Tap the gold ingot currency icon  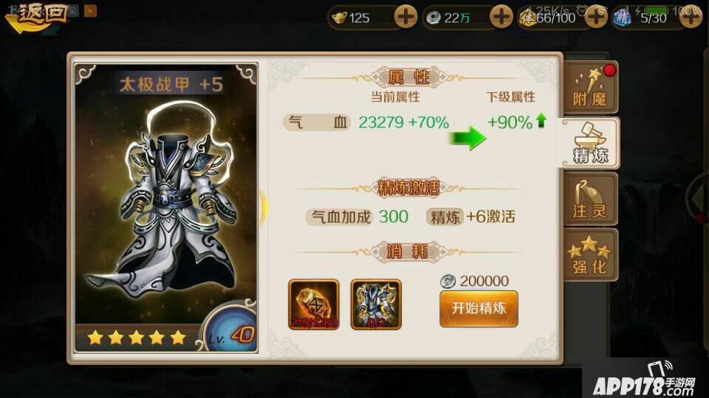pyautogui.click(x=339, y=18)
